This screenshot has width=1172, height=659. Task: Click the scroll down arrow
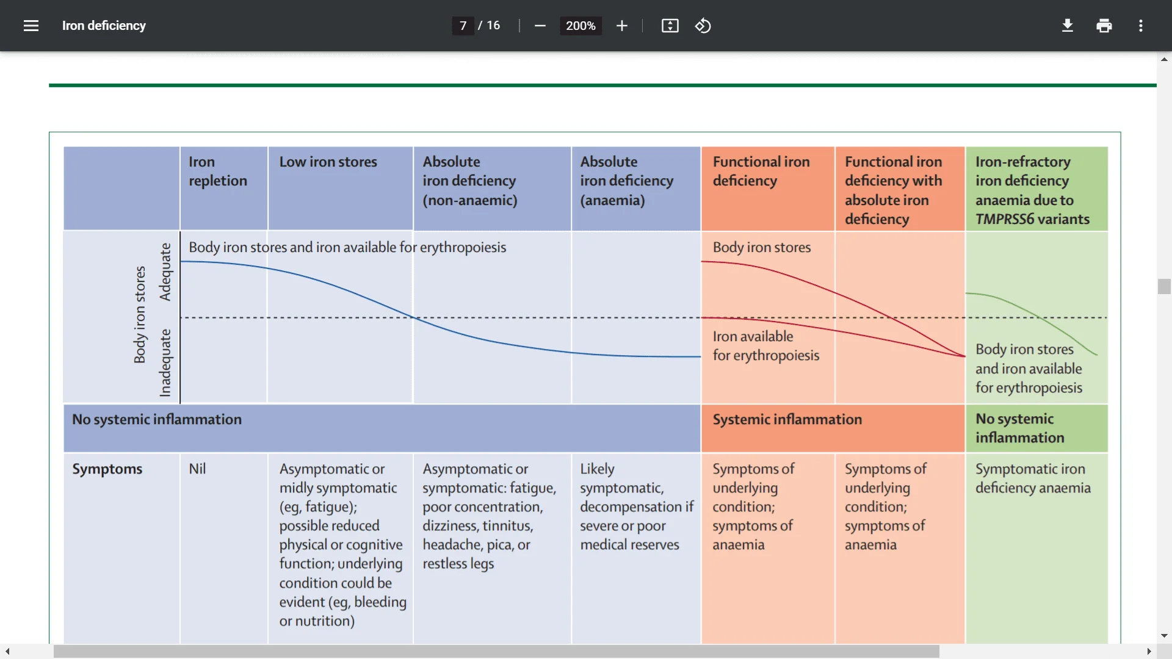pyautogui.click(x=1164, y=636)
